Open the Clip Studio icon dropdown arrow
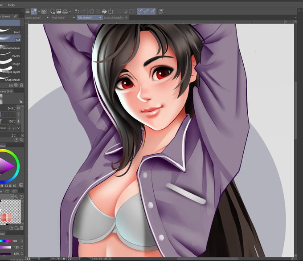 pos(39,12)
